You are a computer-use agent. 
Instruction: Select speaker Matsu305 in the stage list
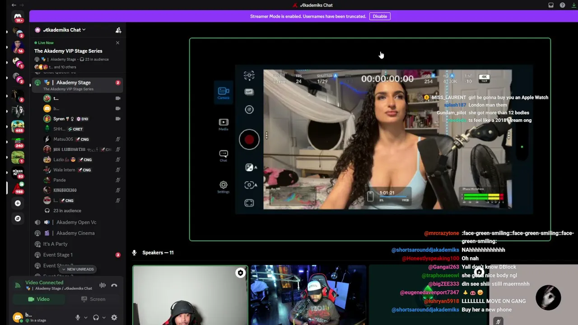[81, 139]
